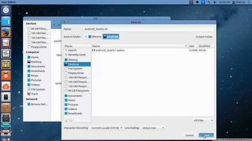
Task: Sort by the Name column header
Action: (140, 46)
